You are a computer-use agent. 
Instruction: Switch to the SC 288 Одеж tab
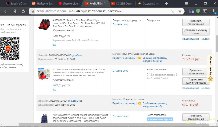tap(122, 4)
